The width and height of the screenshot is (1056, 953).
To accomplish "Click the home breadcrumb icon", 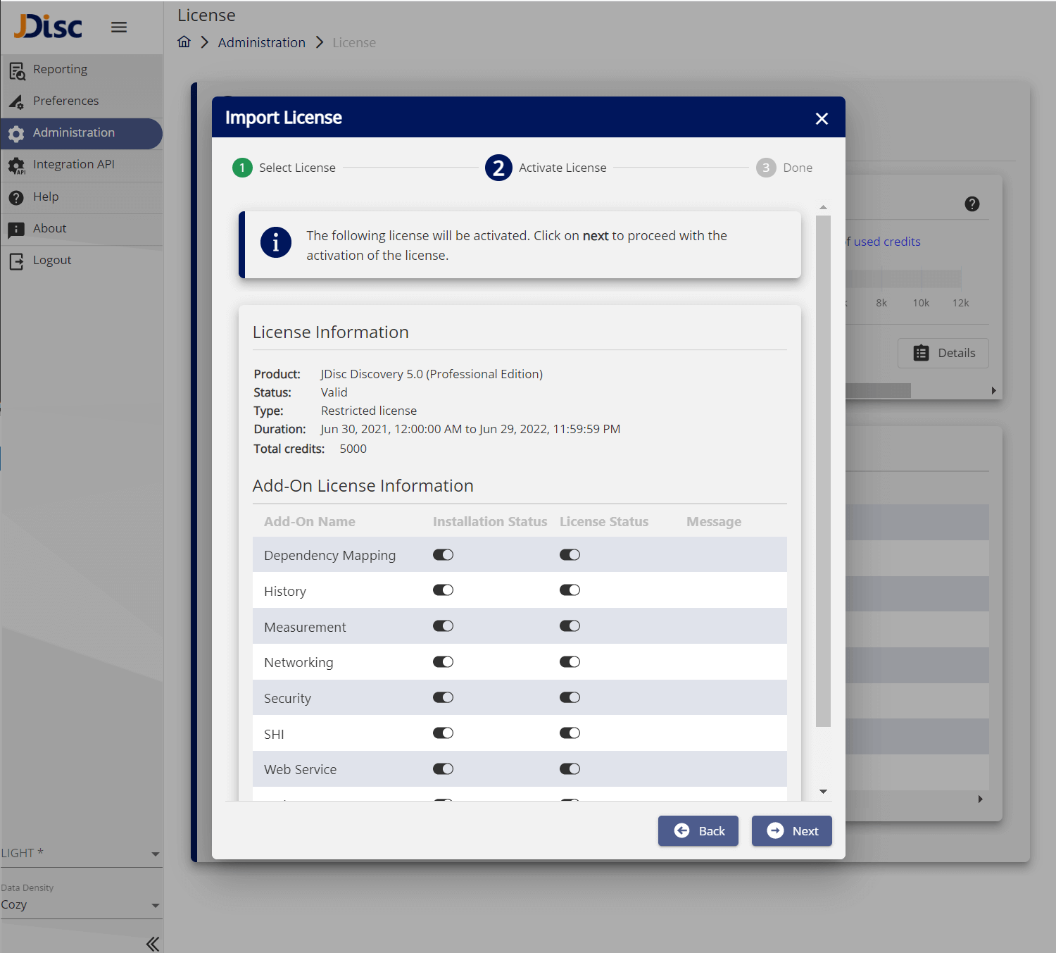I will click(184, 42).
